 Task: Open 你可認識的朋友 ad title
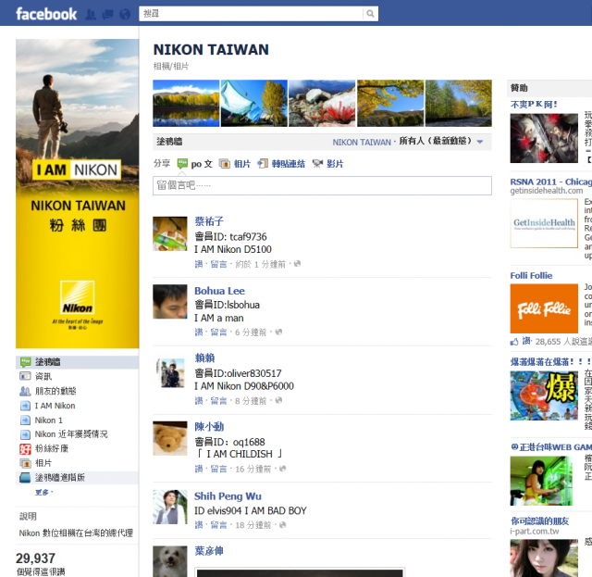[x=539, y=521]
